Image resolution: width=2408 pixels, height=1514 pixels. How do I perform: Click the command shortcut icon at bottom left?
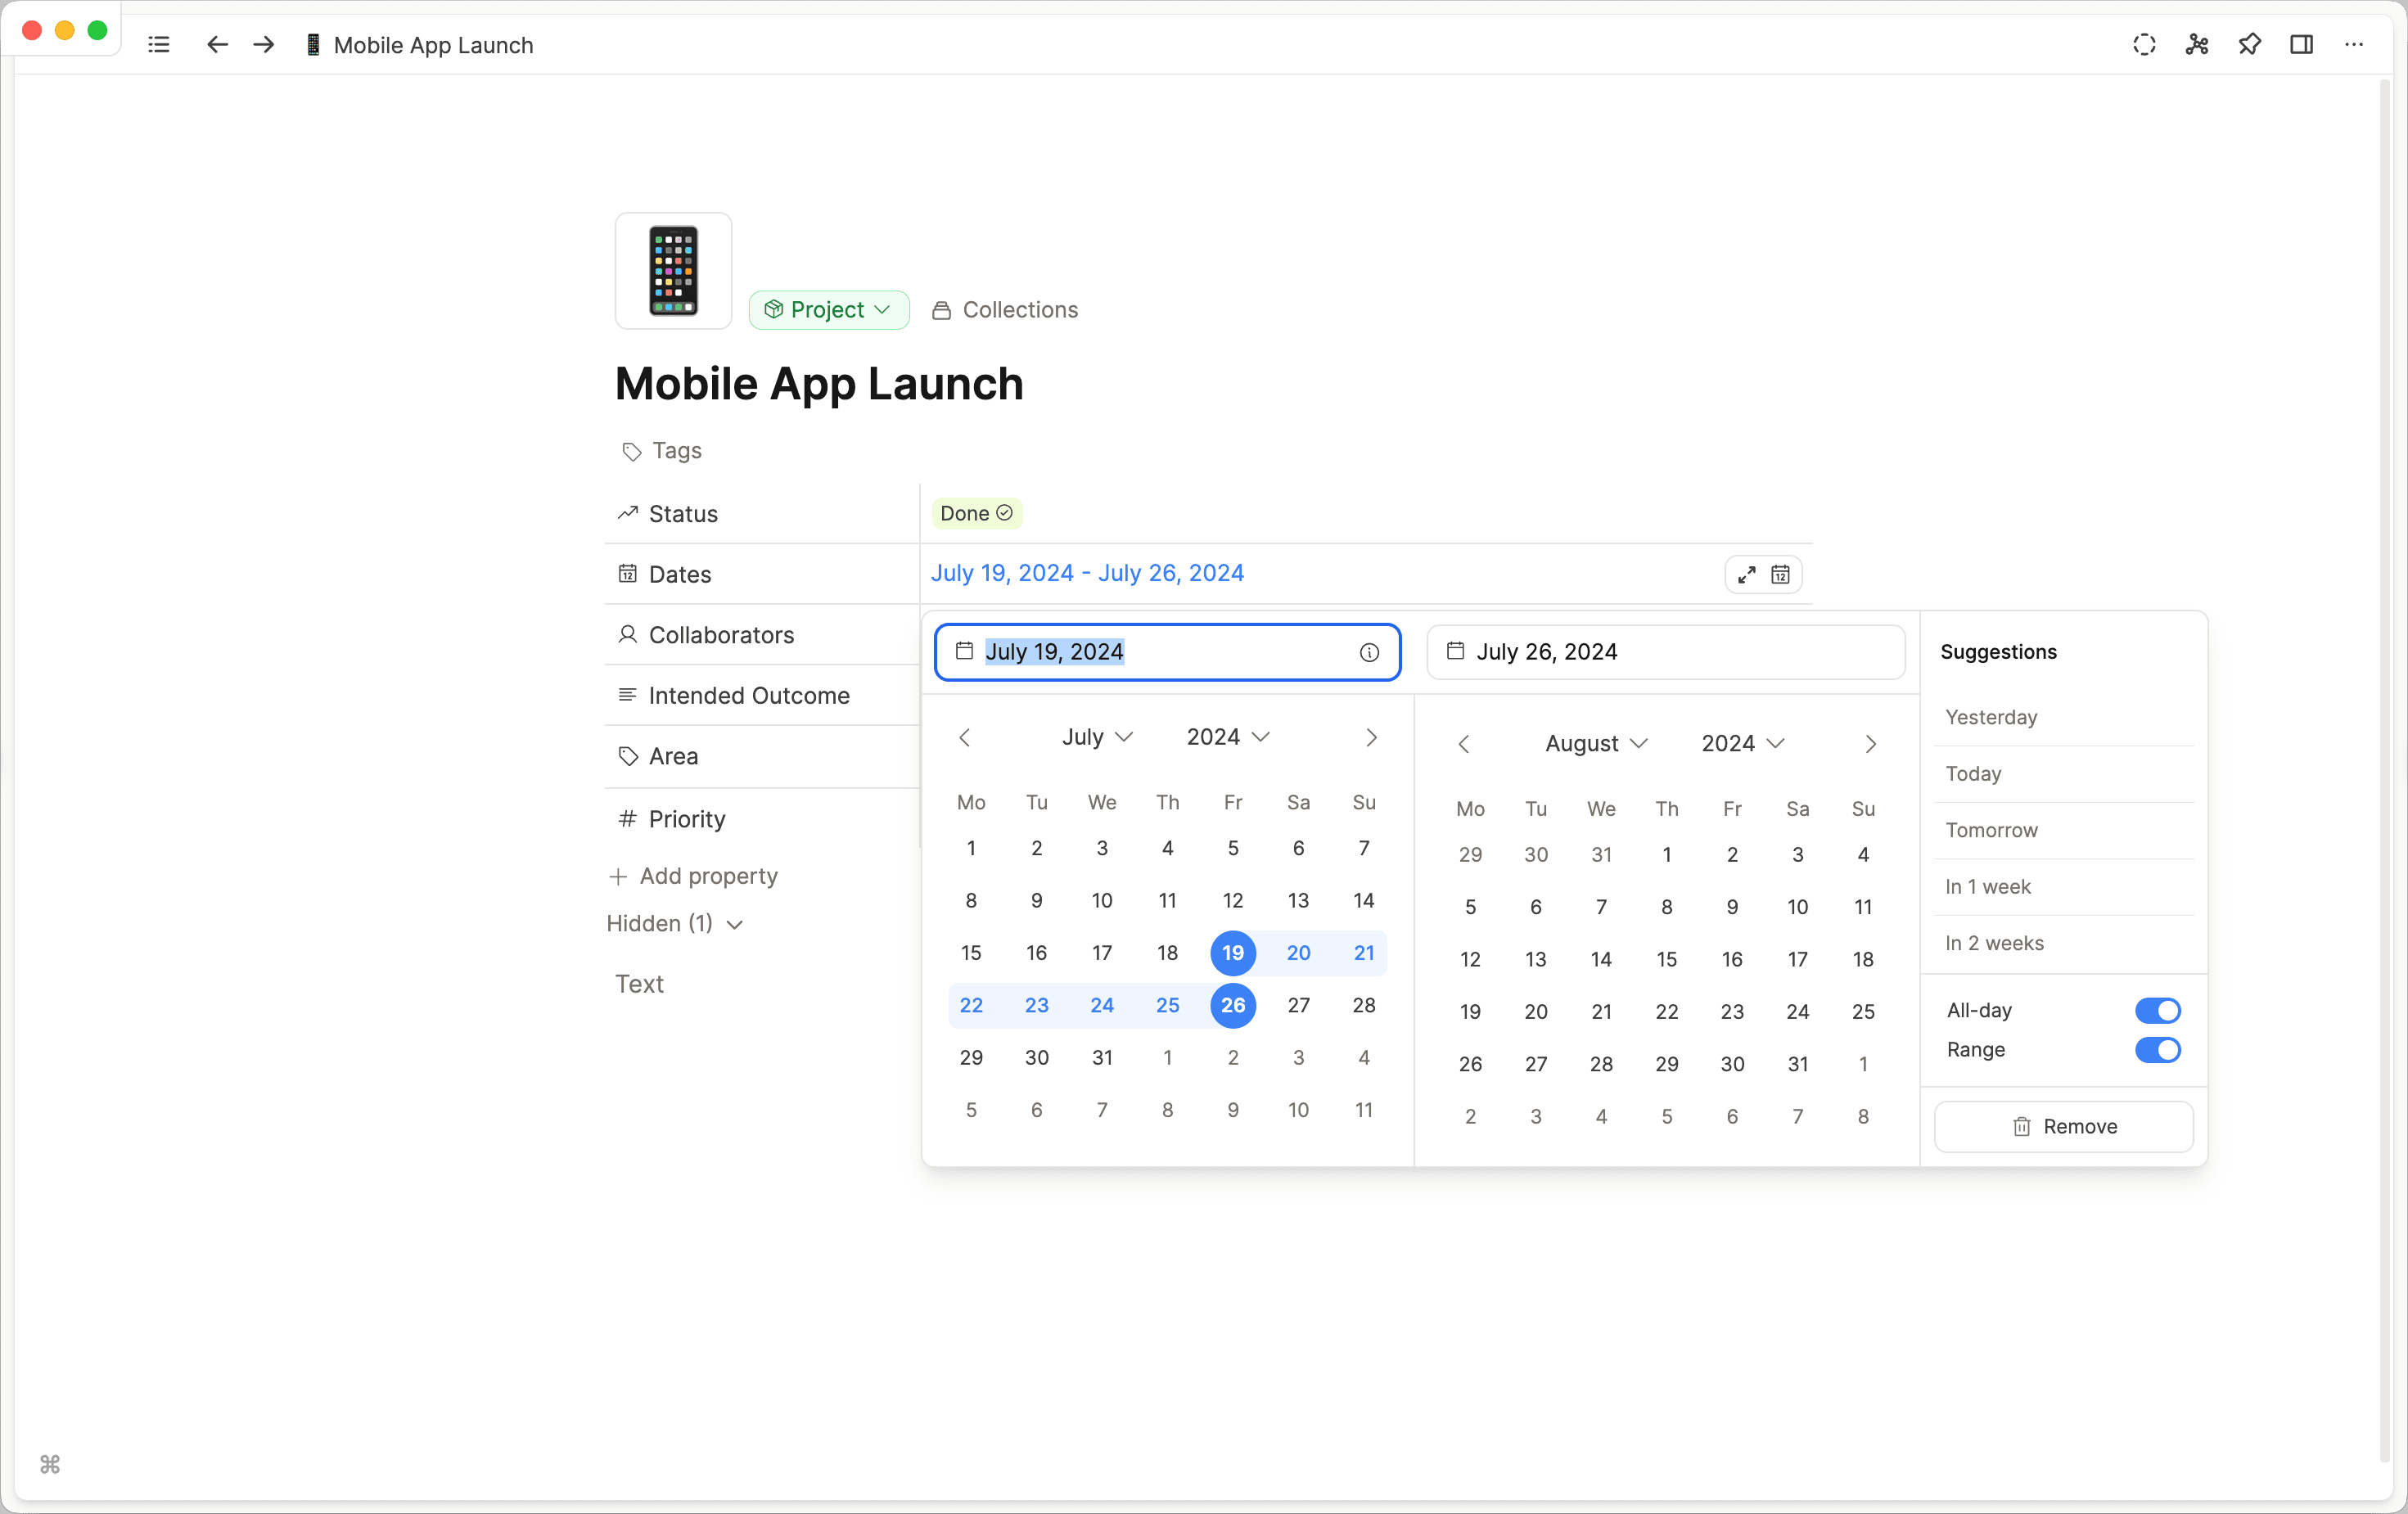coord(50,1464)
